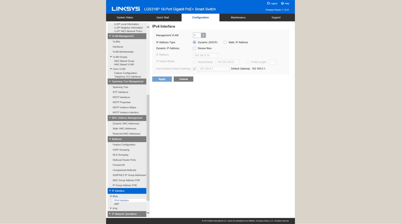Click the sidebar scrollbar thumb
This screenshot has width=401, height=224.
pyautogui.click(x=148, y=147)
